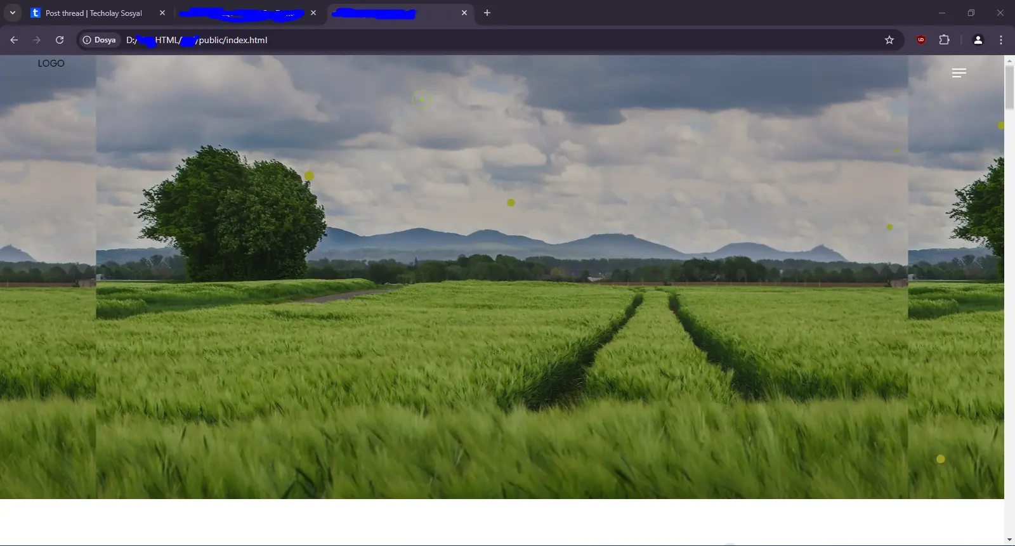Screen dimensions: 1015x546
Task: Click the scrollbar up arrow
Action: 1009,60
